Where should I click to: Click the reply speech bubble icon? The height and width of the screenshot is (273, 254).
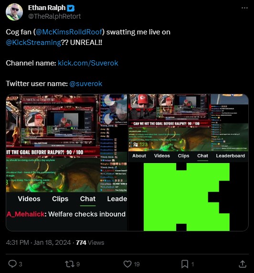click(x=12, y=264)
